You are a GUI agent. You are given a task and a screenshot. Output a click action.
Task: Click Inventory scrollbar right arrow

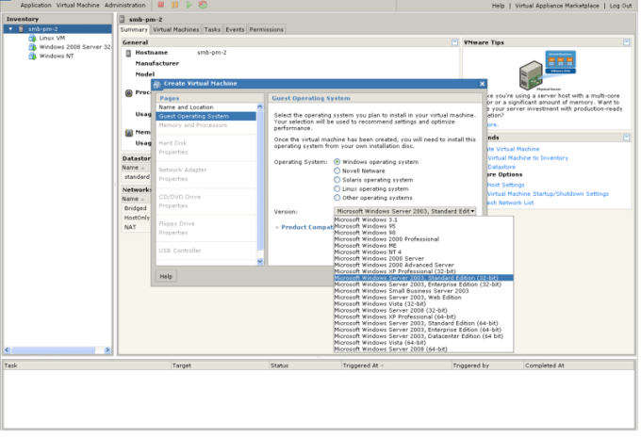(x=107, y=350)
